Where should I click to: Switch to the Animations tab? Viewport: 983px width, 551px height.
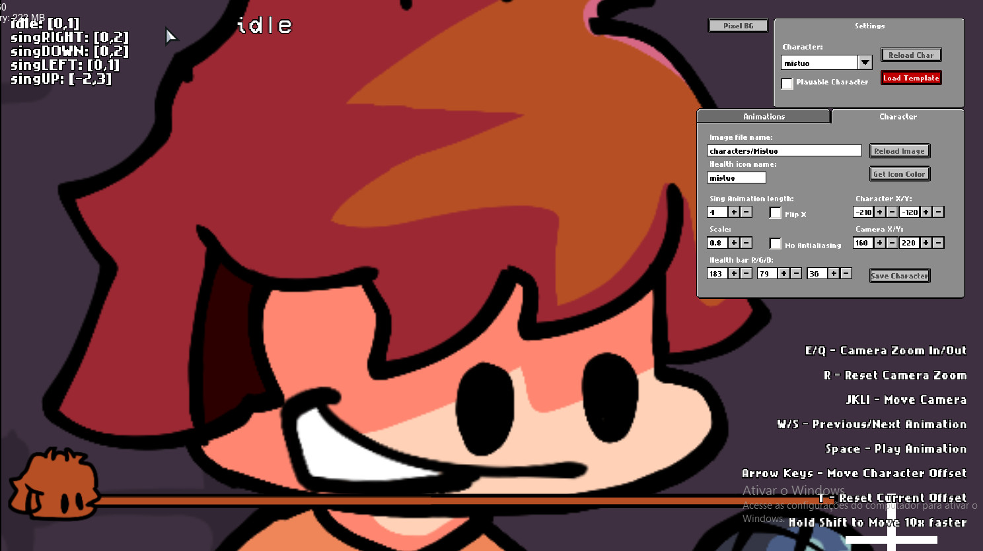point(764,117)
